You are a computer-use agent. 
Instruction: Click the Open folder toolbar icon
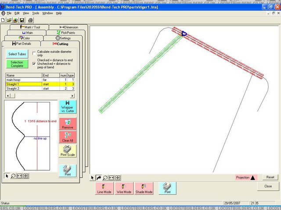[x=9, y=20]
